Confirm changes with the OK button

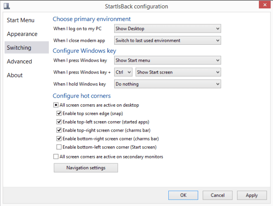(x=183, y=195)
